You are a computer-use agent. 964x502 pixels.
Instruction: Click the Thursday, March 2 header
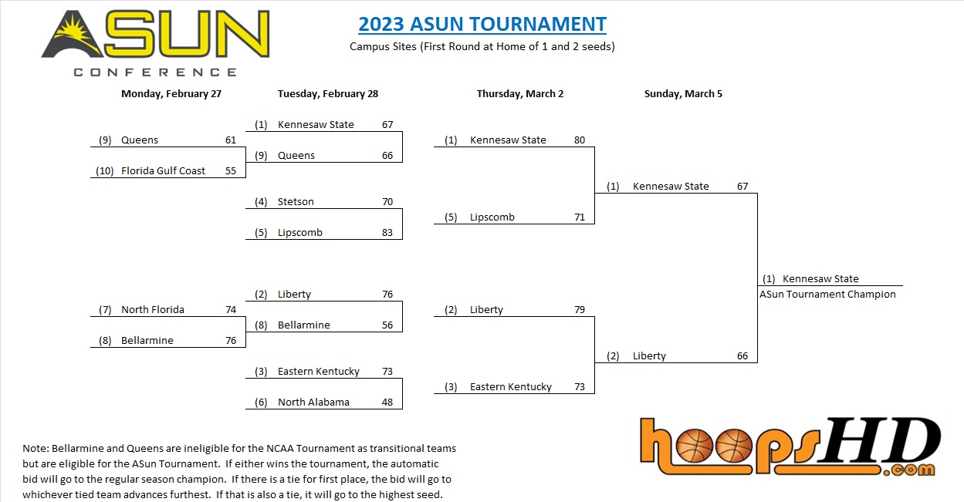pos(520,94)
